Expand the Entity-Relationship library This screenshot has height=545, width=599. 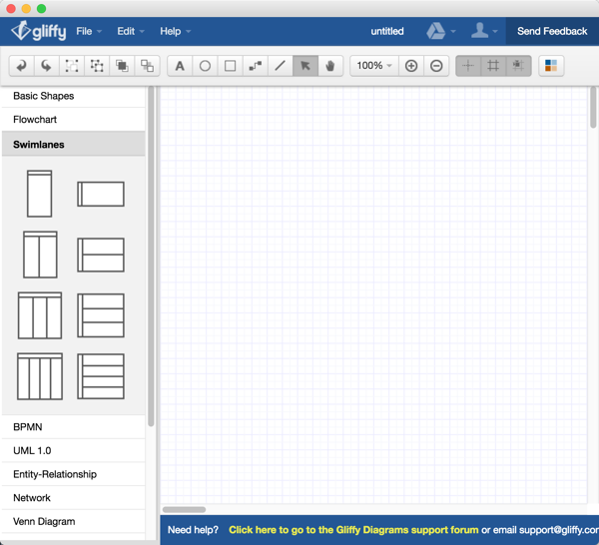(x=73, y=474)
